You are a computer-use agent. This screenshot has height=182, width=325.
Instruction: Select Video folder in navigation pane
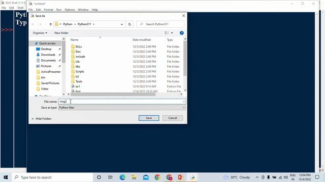pyautogui.click(x=44, y=89)
